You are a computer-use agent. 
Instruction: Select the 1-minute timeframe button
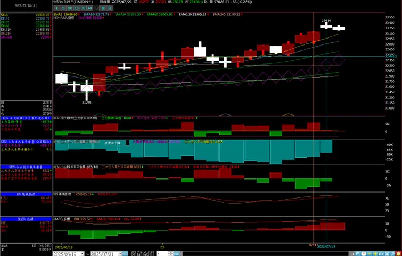(x=57, y=8)
